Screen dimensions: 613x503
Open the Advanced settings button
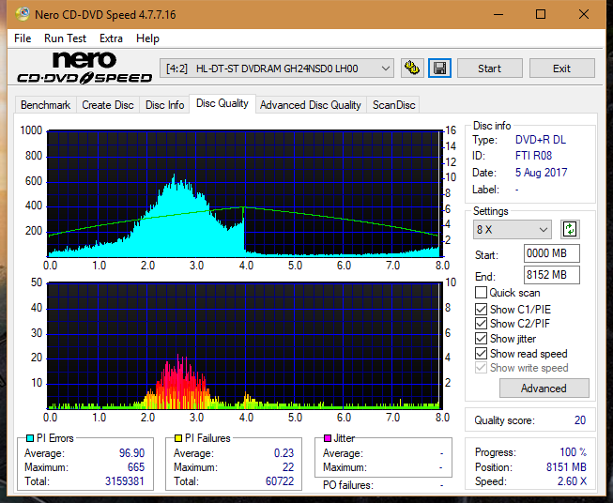click(x=544, y=389)
